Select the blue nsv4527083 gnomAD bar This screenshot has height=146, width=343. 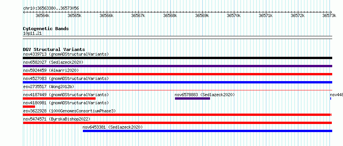177,82
